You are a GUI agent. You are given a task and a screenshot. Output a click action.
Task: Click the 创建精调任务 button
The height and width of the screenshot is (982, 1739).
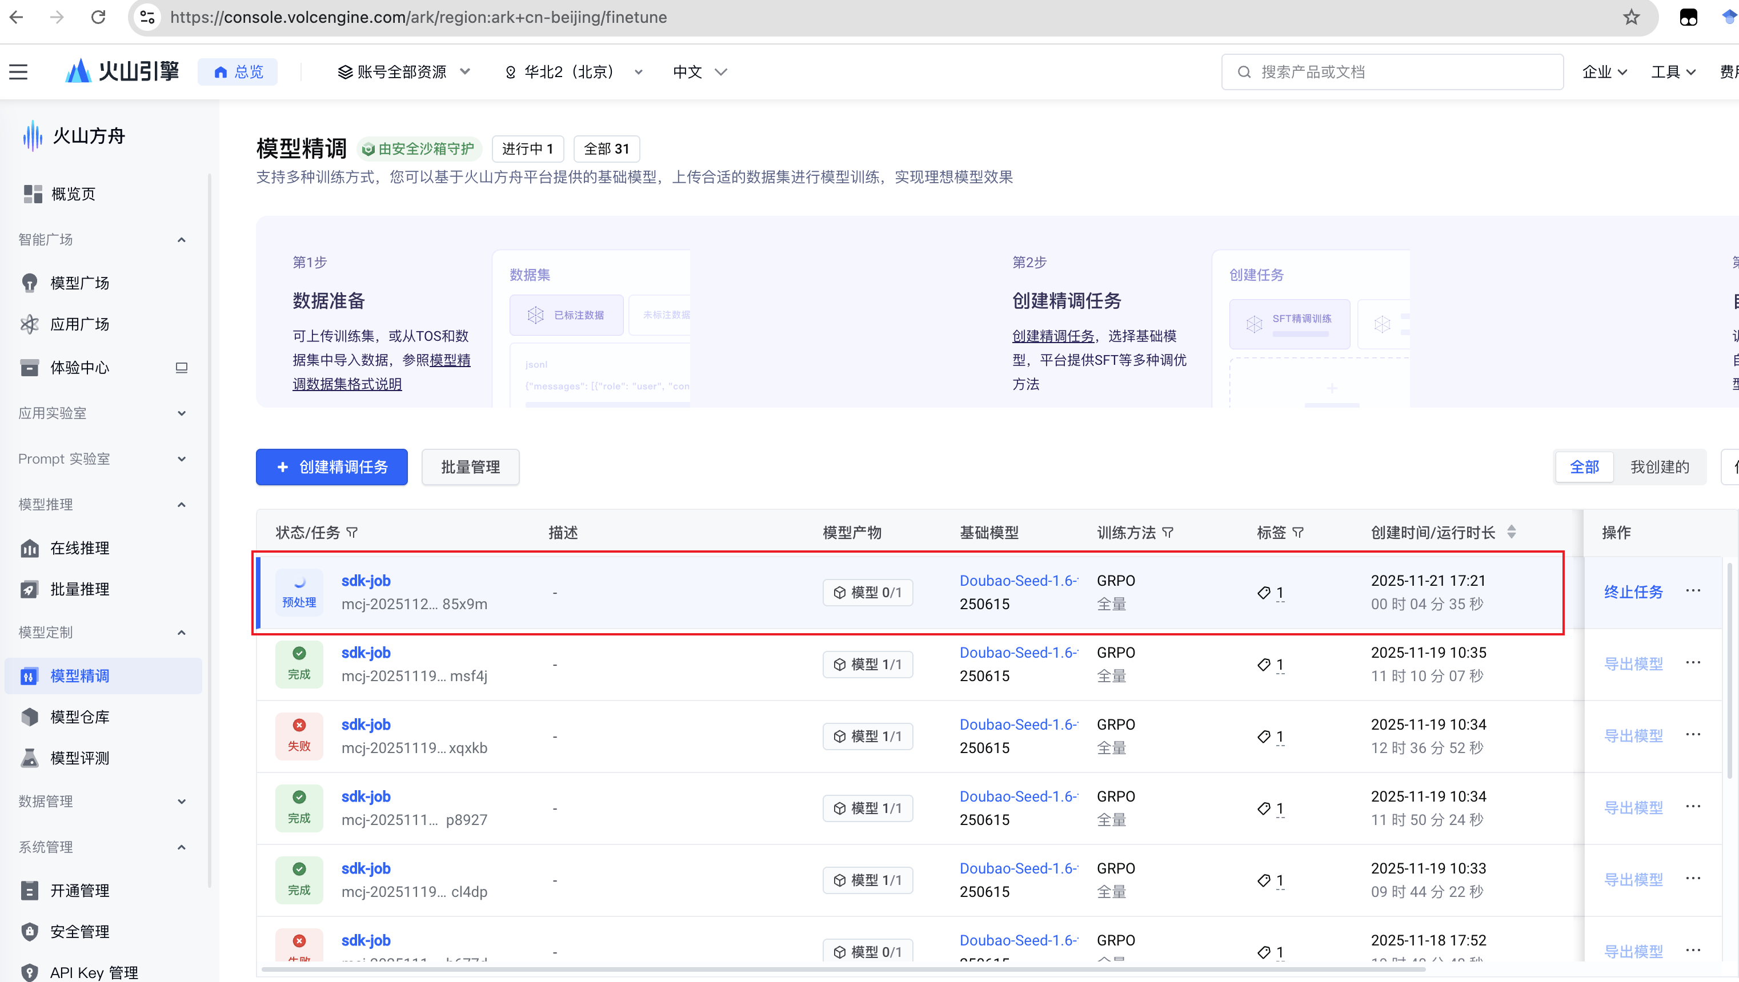coord(331,466)
